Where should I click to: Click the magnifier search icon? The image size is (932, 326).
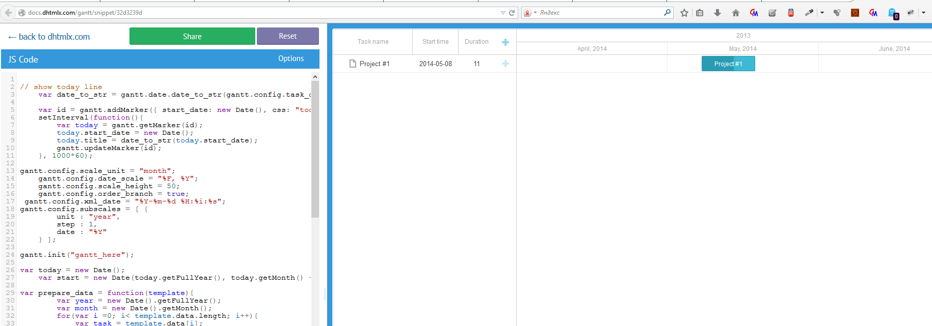click(668, 13)
